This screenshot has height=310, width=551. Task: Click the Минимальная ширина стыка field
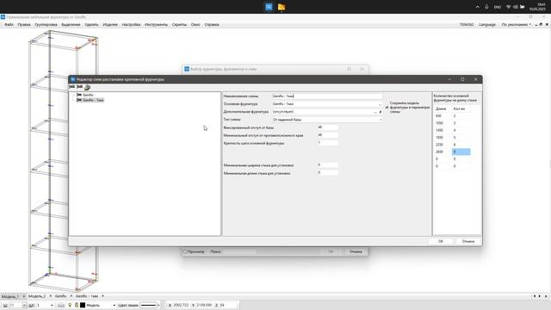327,164
